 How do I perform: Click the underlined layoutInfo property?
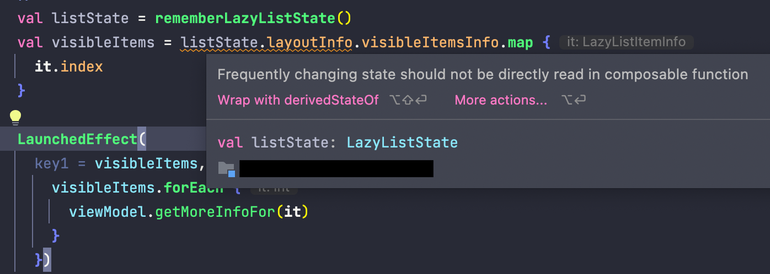click(x=311, y=42)
